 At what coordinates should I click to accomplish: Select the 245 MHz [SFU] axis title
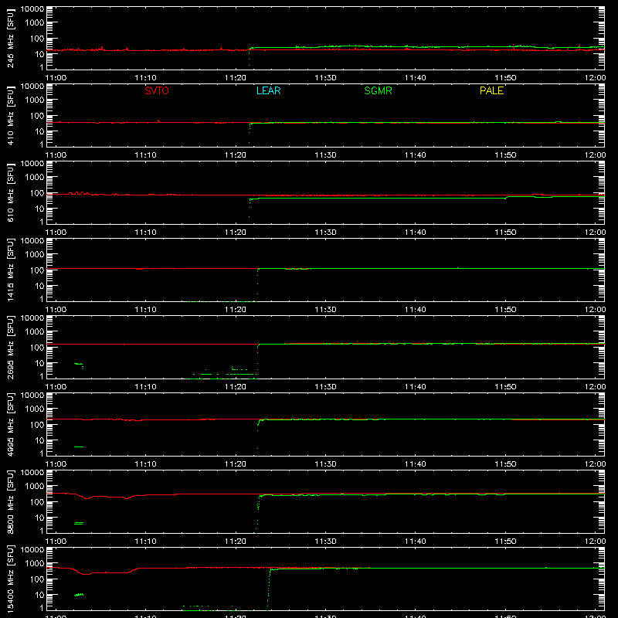tap(11, 38)
